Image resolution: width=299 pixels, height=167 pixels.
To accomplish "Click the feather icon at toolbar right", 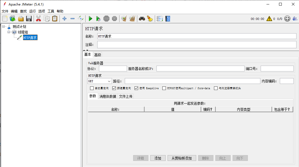I will (x=295, y=19).
